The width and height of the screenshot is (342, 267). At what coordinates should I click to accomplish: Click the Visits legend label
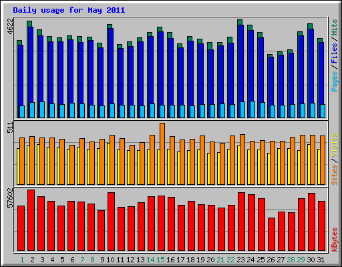click(x=334, y=146)
